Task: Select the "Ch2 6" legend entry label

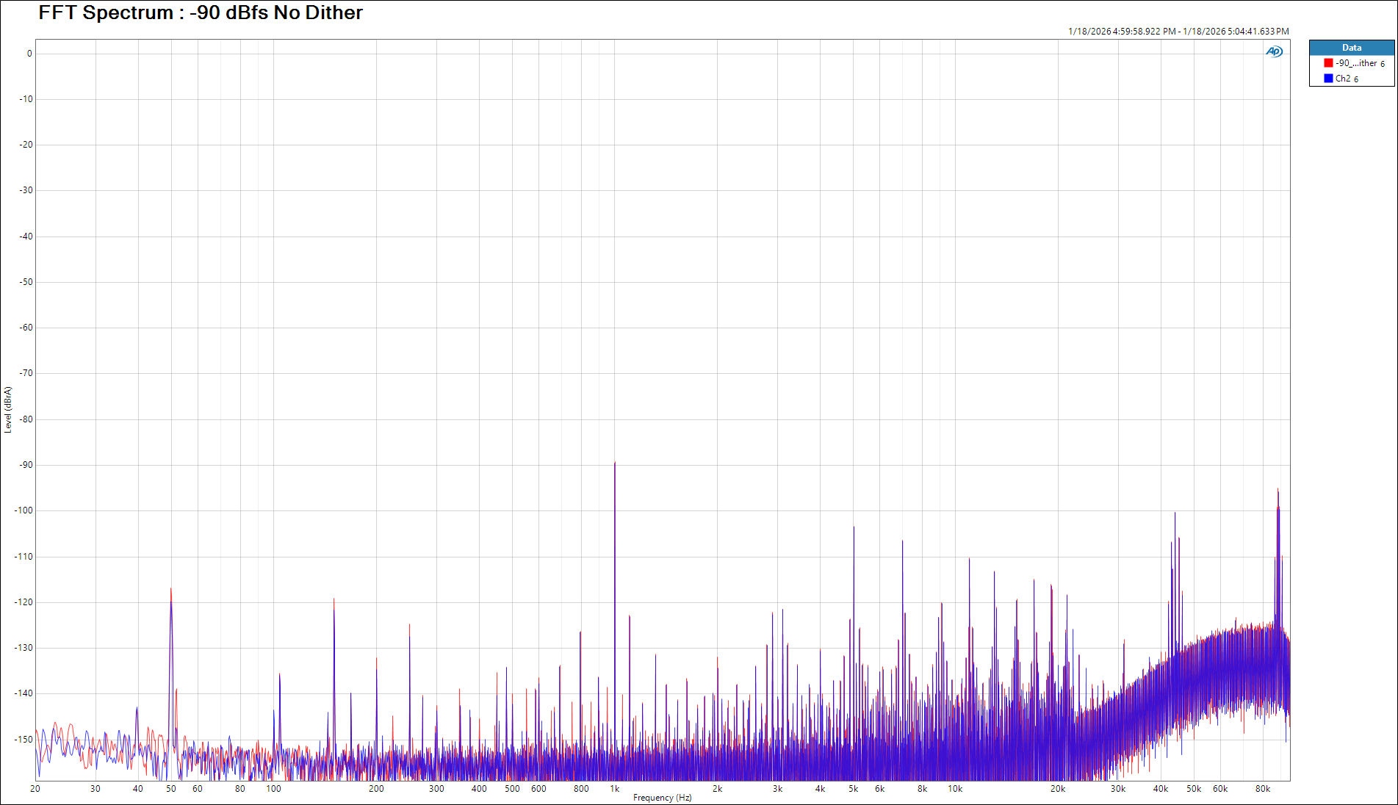Action: [1347, 79]
